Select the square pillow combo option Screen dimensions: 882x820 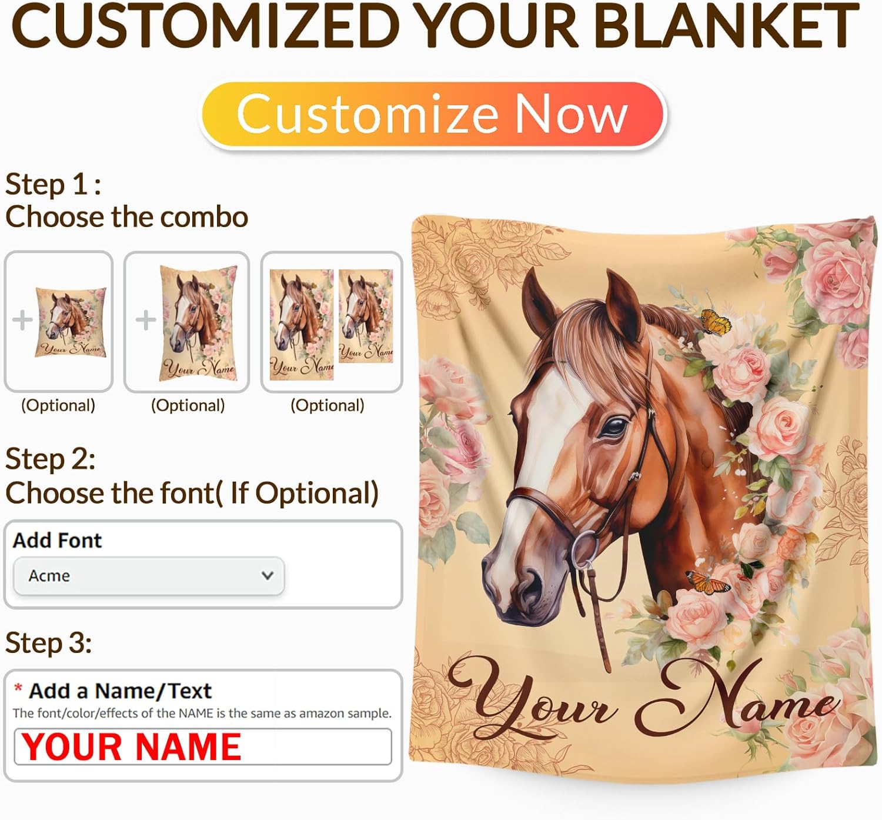click(58, 321)
